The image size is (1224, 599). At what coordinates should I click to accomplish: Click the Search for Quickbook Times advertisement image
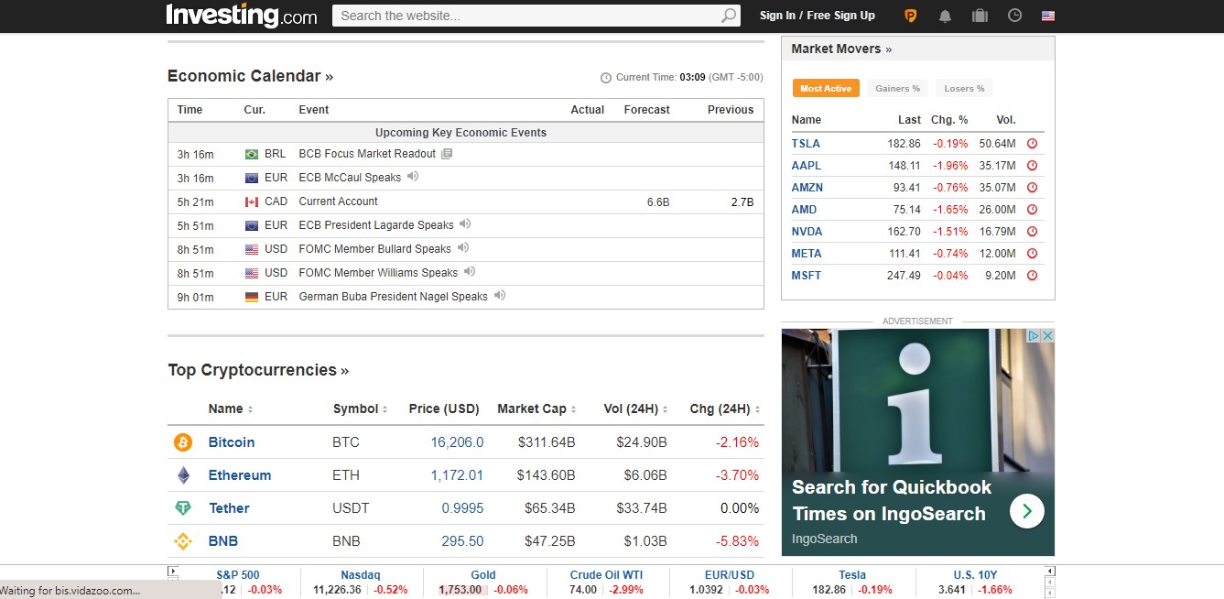(x=917, y=442)
